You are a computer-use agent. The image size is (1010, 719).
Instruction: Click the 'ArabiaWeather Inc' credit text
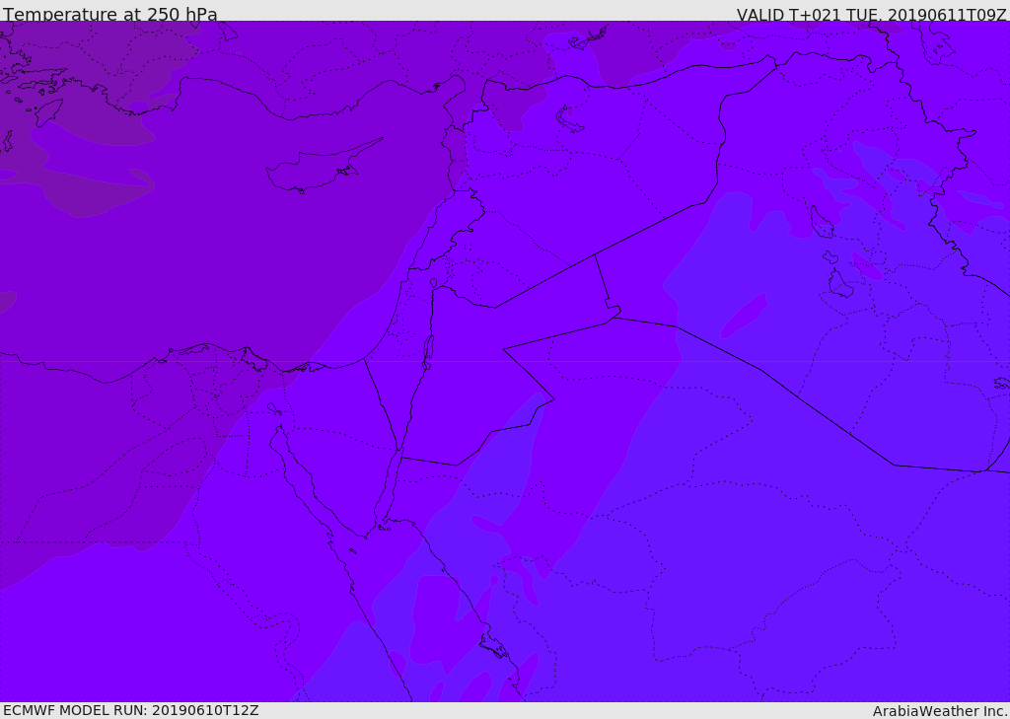[x=940, y=711]
